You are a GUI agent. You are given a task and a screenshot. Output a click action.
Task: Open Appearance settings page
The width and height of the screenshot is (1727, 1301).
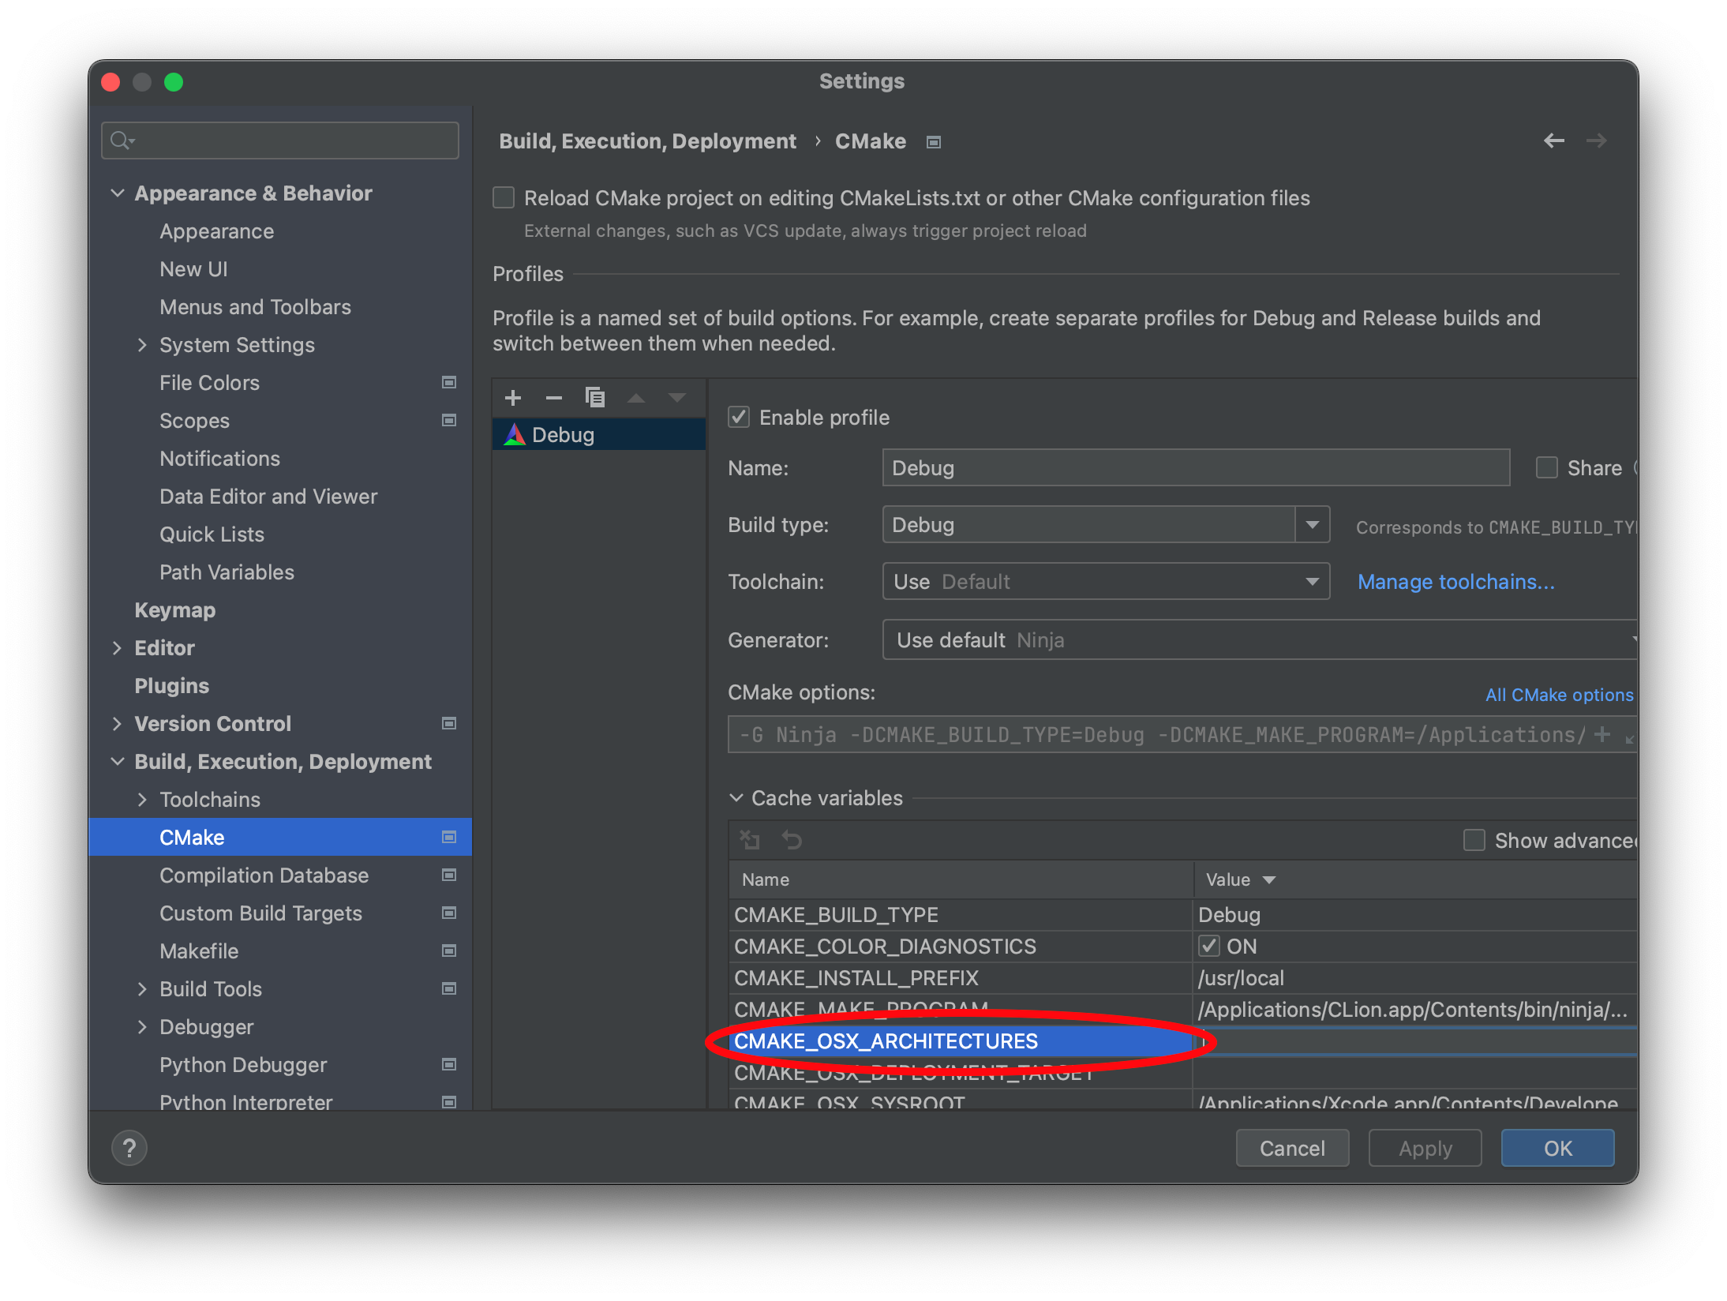pos(217,231)
